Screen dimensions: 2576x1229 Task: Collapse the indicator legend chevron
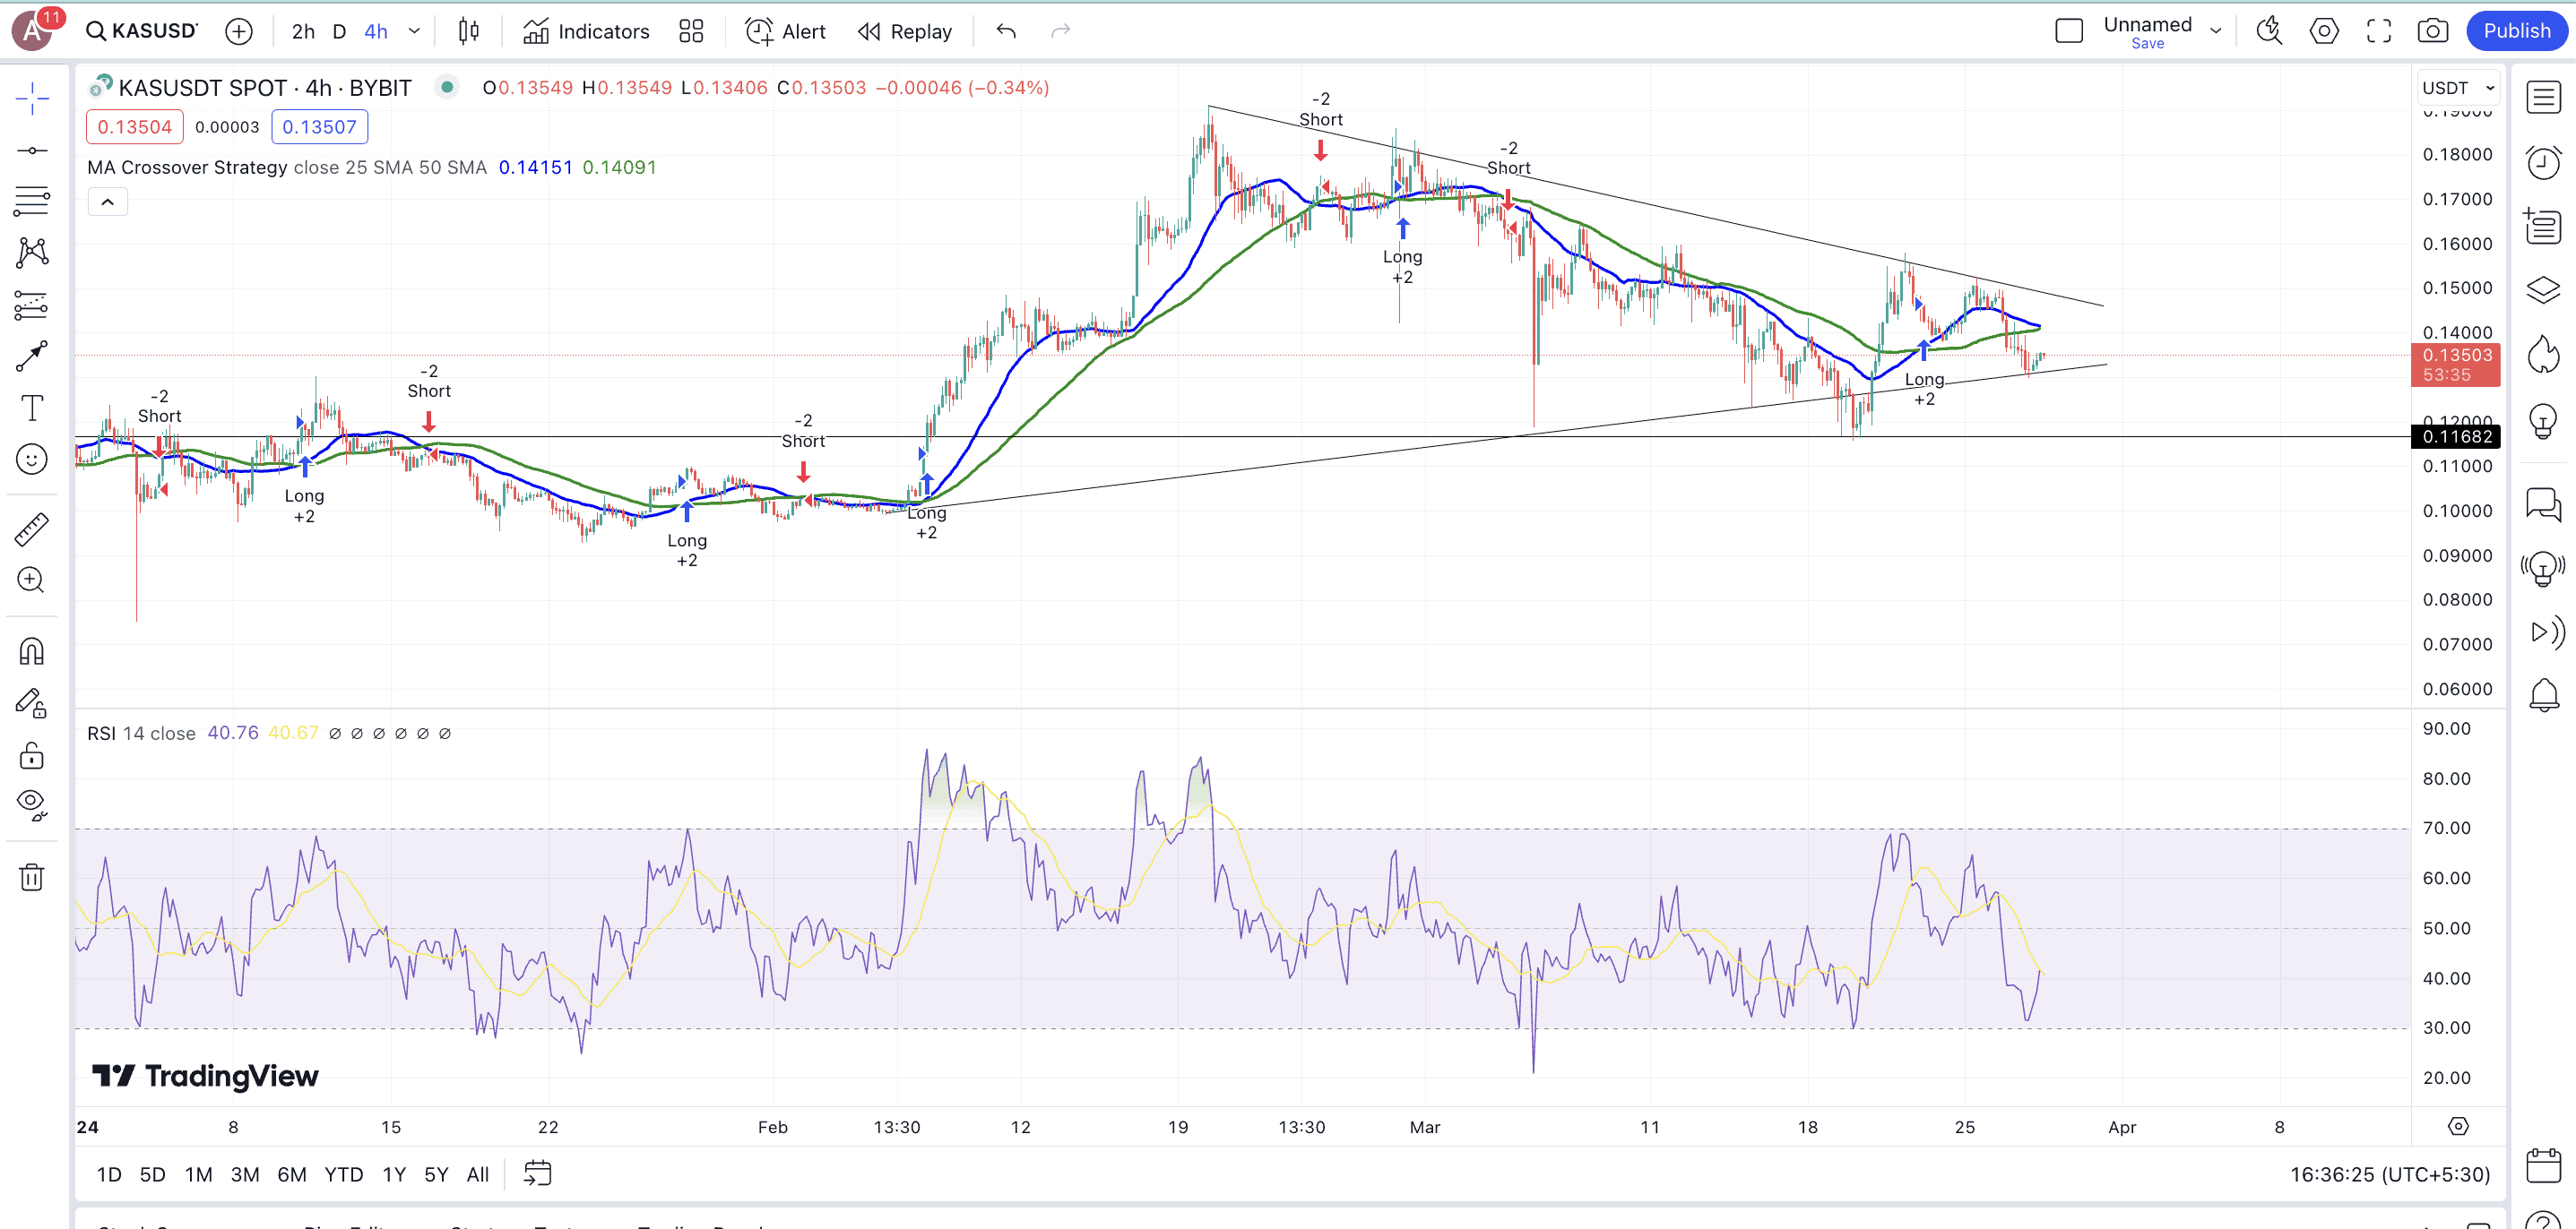(x=108, y=202)
